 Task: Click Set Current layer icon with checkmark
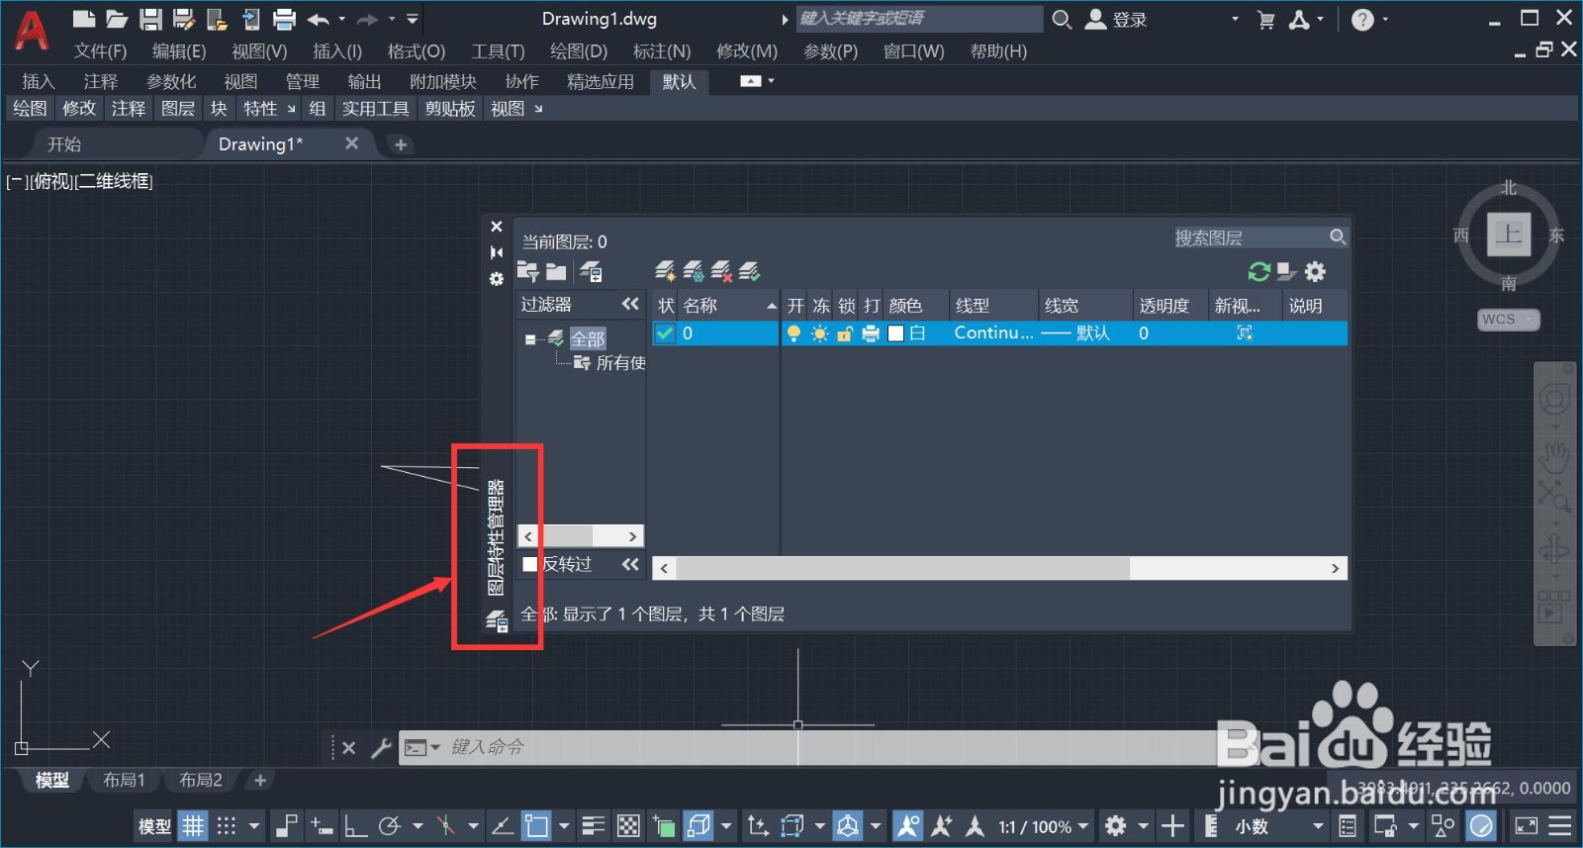(x=749, y=270)
